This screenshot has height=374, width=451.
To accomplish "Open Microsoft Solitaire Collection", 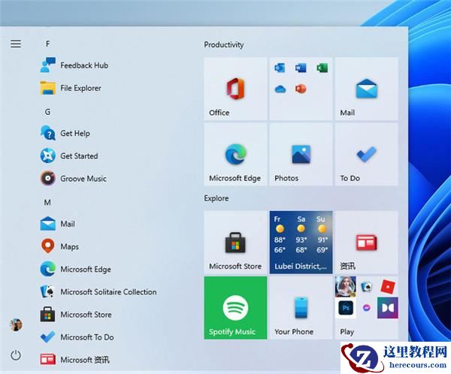I will (98, 292).
